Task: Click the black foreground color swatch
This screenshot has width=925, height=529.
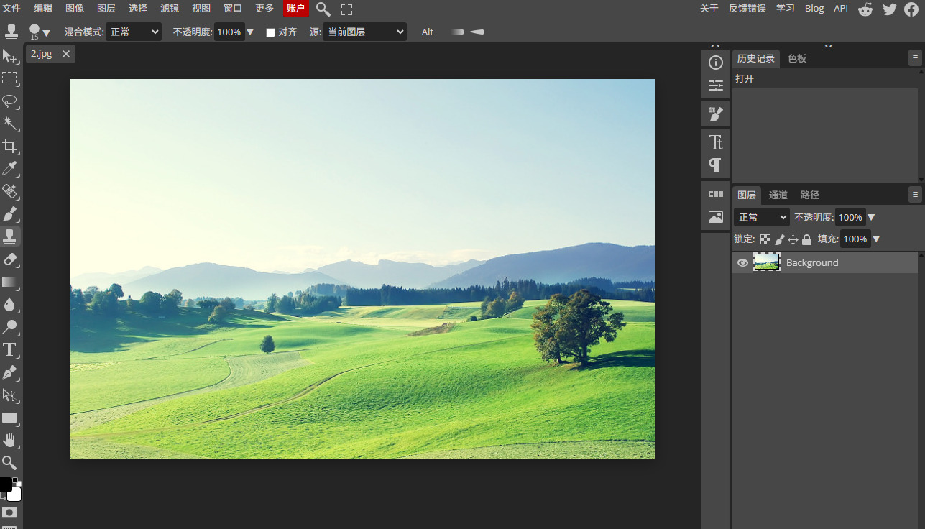Action: coord(5,485)
